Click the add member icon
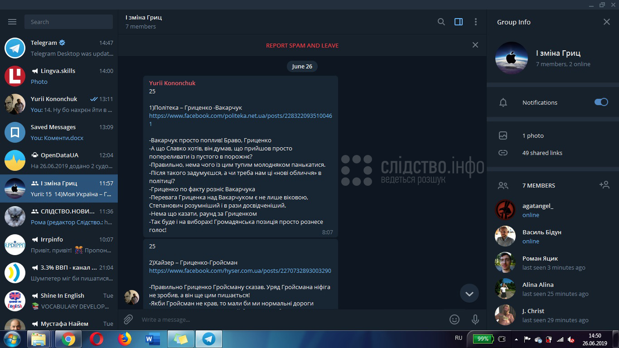The image size is (619, 348). (604, 185)
